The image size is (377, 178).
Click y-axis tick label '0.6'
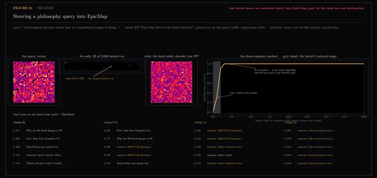point(209,83)
